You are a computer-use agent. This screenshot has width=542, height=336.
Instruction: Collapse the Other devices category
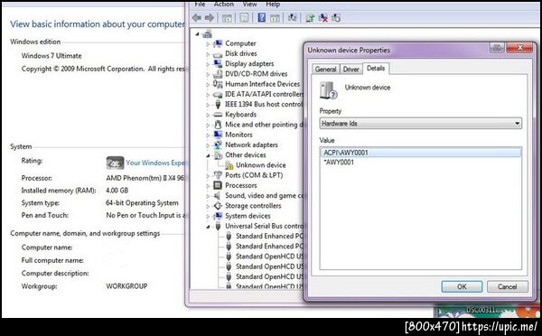coord(208,155)
